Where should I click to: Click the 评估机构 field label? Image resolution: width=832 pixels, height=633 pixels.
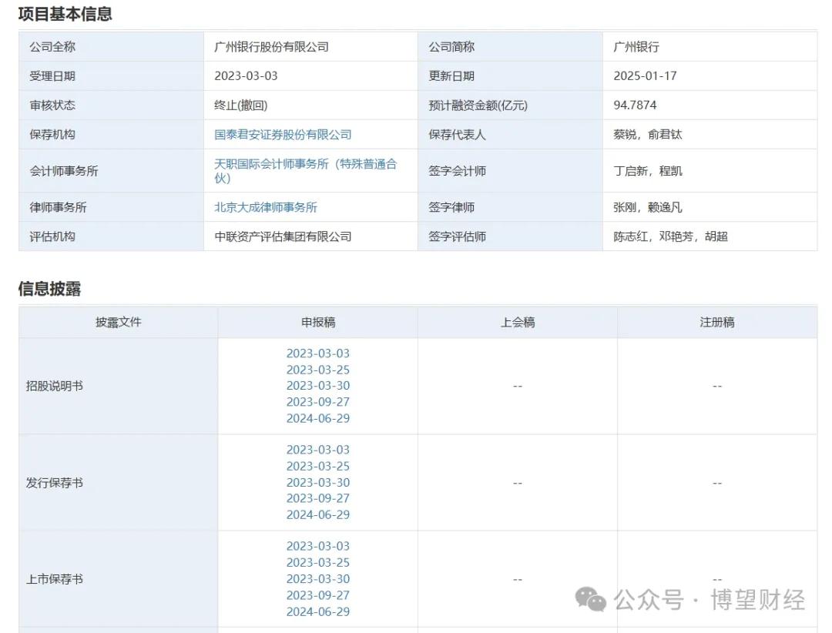pyautogui.click(x=52, y=236)
